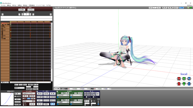Click the Camera tab below the viewport
The width and height of the screenshot is (193, 108).
(x=57, y=88)
